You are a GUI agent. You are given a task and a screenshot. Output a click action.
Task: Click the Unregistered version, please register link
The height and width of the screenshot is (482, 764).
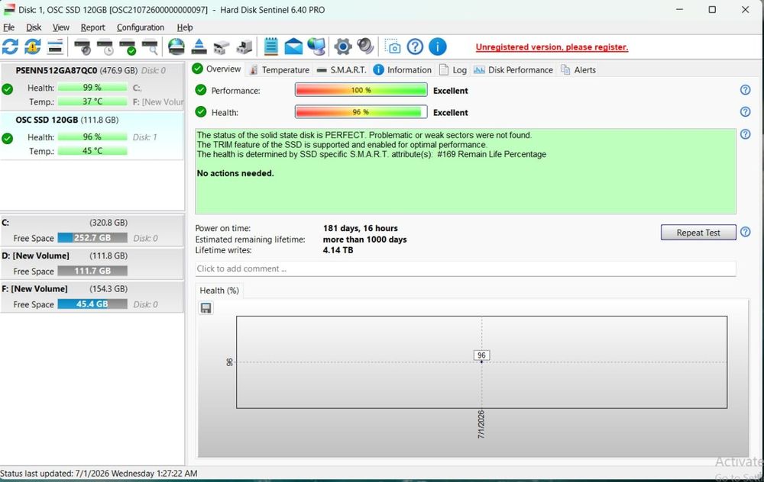click(552, 47)
